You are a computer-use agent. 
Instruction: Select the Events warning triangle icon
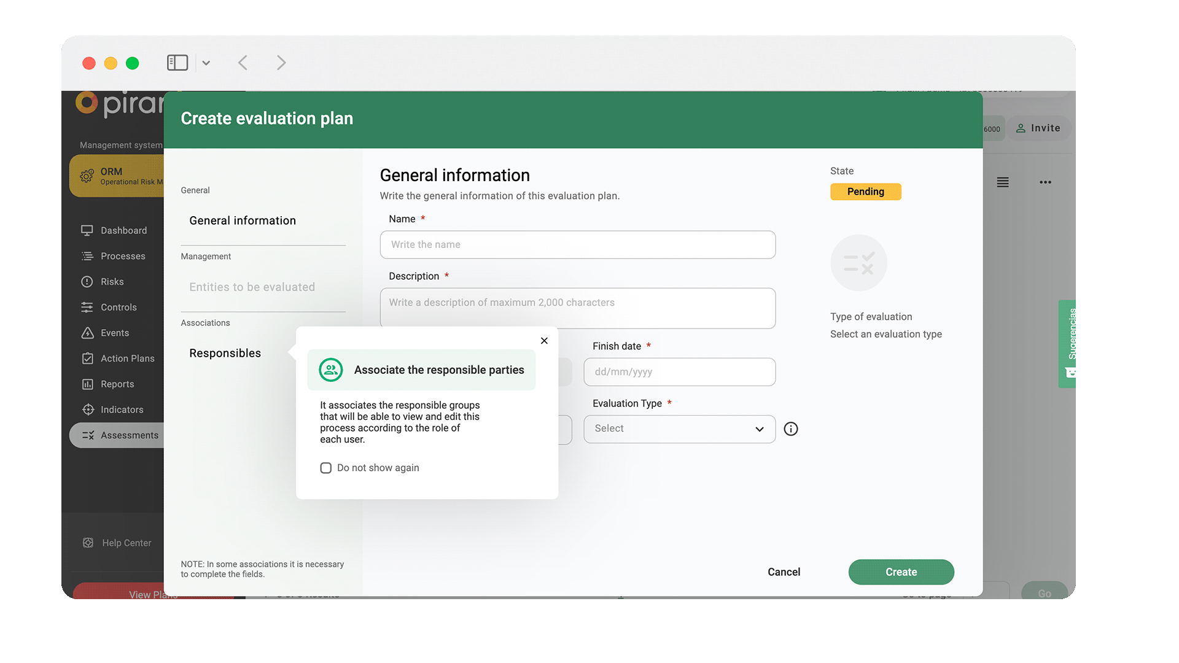click(87, 333)
